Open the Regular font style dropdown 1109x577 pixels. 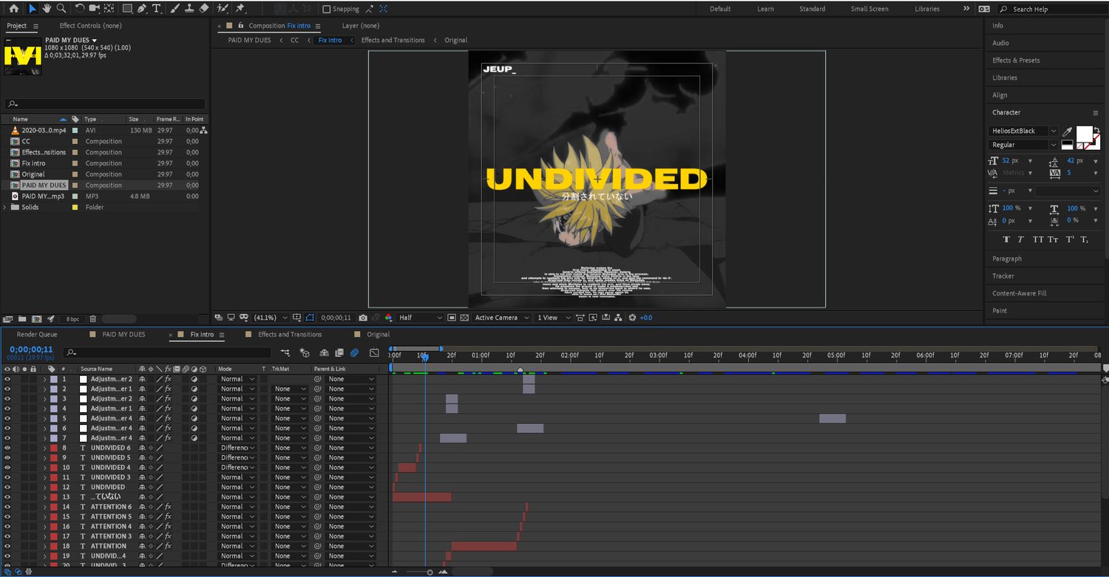pyautogui.click(x=1024, y=145)
